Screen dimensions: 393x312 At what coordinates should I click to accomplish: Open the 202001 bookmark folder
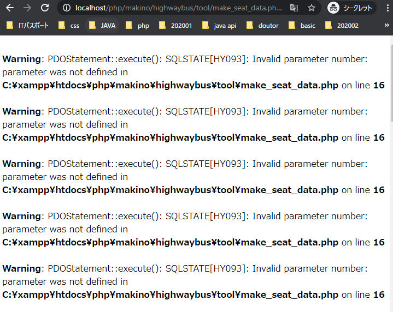175,26
